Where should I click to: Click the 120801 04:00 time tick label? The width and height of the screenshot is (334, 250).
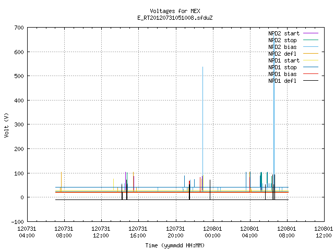coord(249,232)
